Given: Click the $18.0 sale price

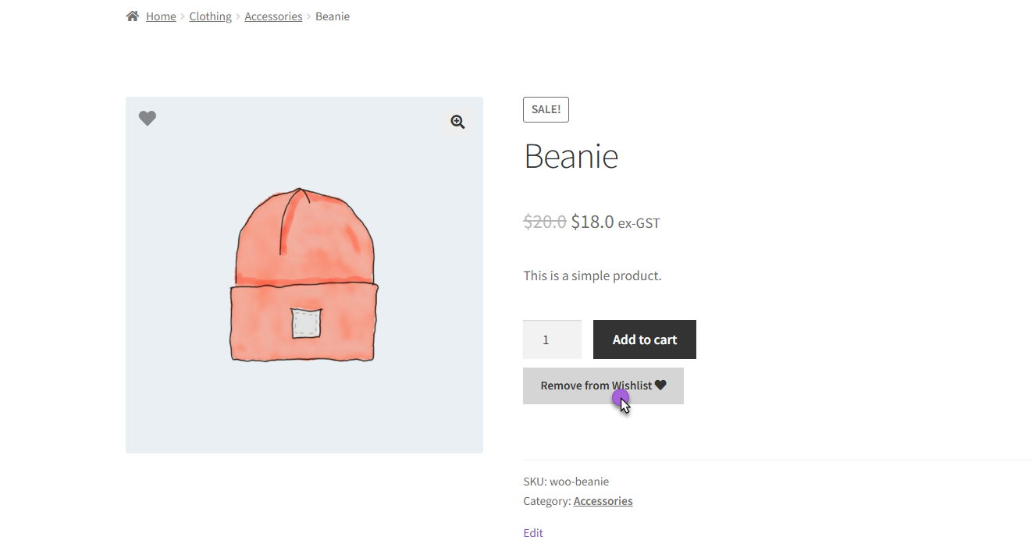Looking at the screenshot, I should [593, 222].
